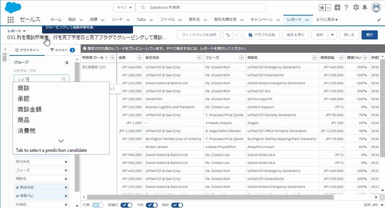Remove the 取引先名 column with X

click(66, 162)
